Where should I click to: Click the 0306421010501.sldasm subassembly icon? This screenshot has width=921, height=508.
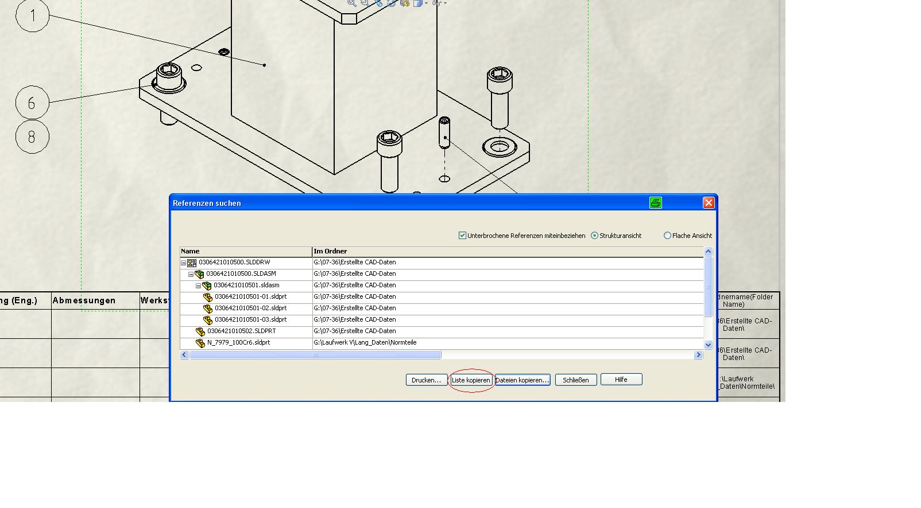(x=207, y=286)
